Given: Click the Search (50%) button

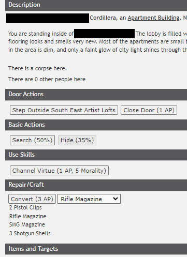Looking at the screenshot, I should coord(32,140).
